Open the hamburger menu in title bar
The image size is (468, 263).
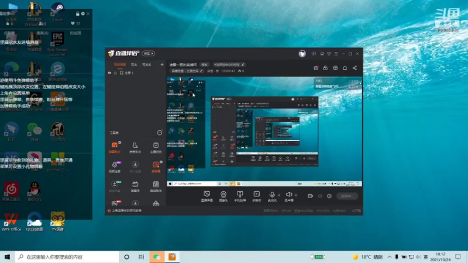336,54
